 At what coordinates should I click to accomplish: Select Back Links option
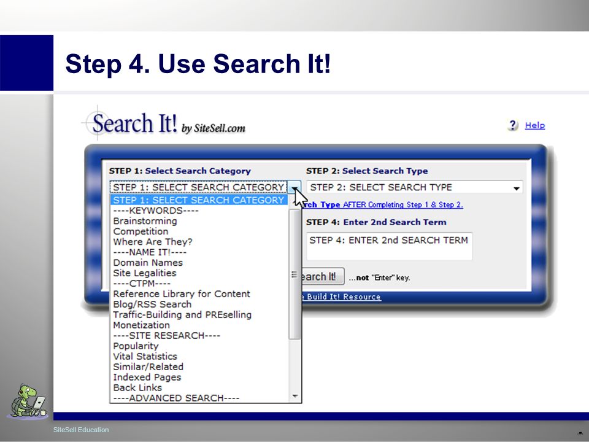click(137, 387)
